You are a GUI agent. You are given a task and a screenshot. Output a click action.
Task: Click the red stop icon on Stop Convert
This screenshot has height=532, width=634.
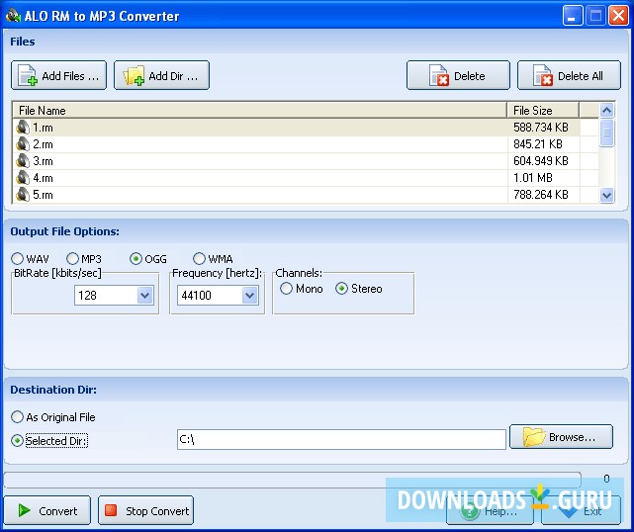[x=111, y=510]
